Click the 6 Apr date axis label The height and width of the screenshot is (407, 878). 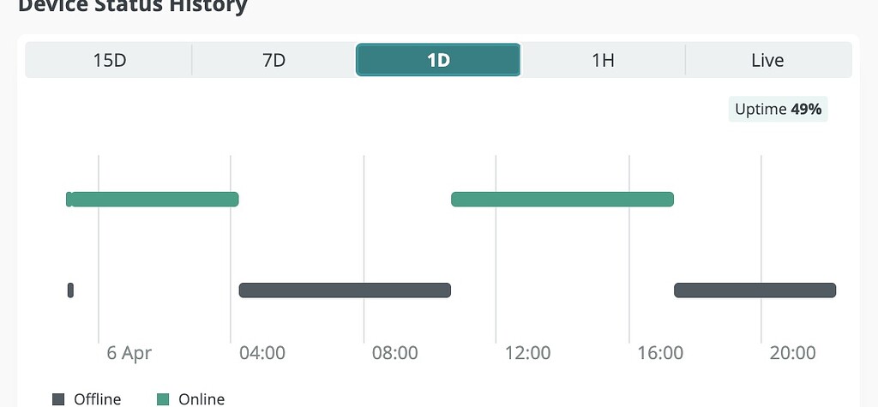coord(129,353)
